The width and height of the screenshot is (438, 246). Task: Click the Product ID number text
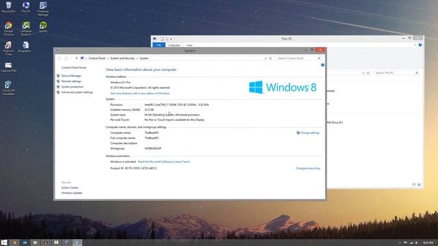[x=133, y=169]
